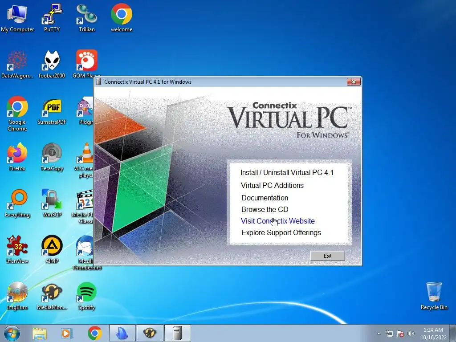
Task: Show hidden system tray icons
Action: pyautogui.click(x=379, y=334)
